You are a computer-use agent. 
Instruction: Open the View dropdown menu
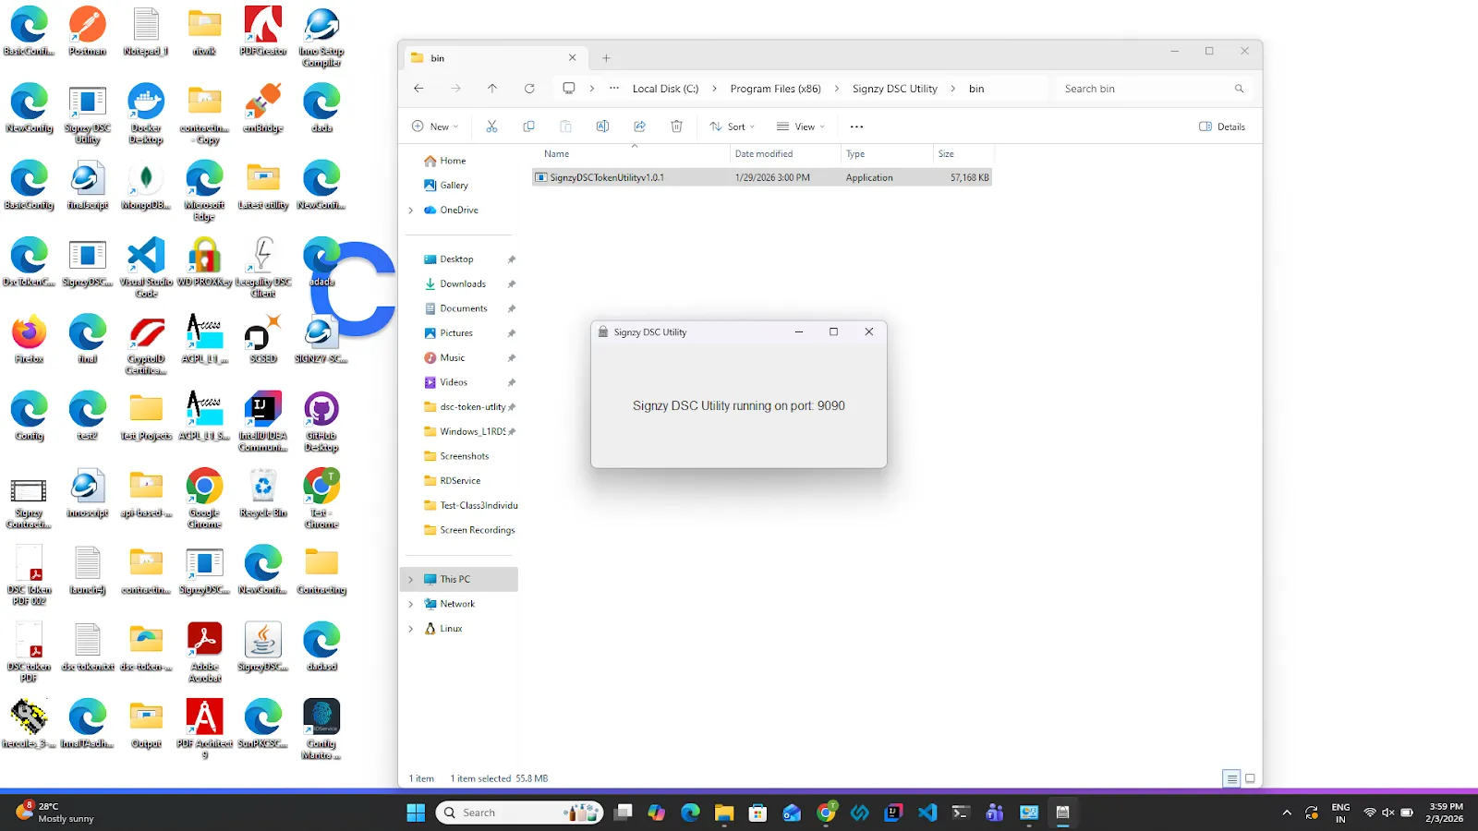(x=801, y=126)
